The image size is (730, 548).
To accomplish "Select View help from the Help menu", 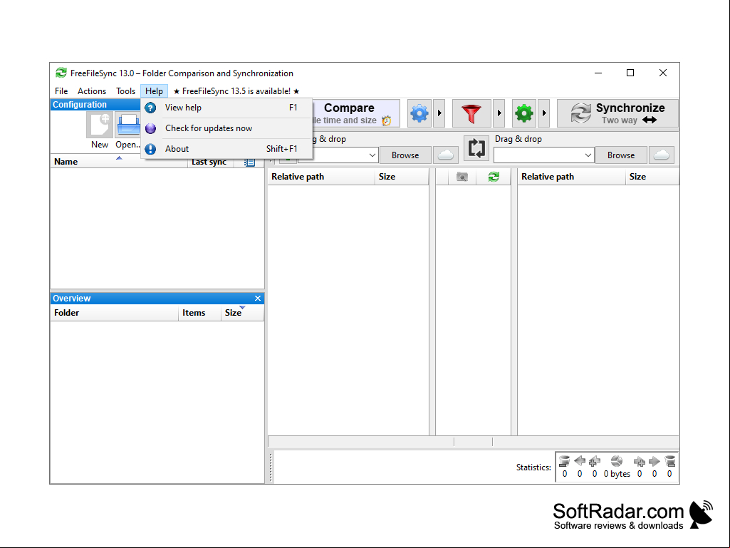I will tap(226, 108).
